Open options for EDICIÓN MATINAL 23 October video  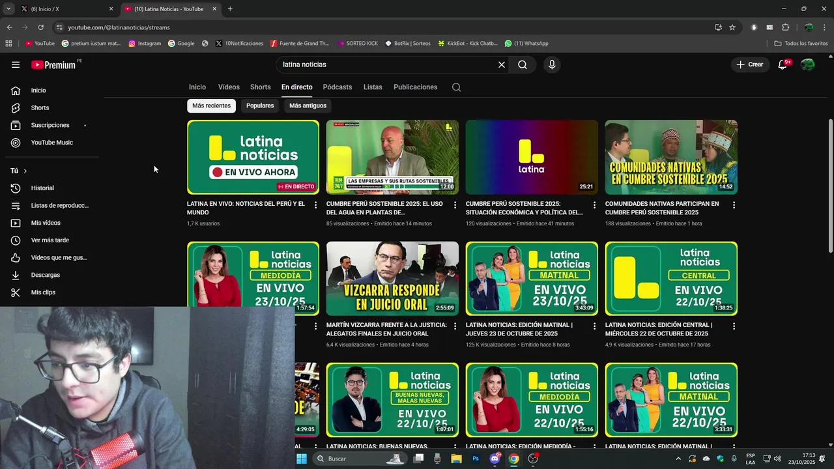tap(594, 326)
